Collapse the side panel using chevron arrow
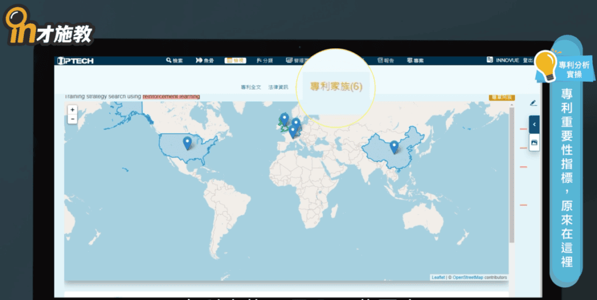This screenshot has height=300, width=597. [534, 124]
